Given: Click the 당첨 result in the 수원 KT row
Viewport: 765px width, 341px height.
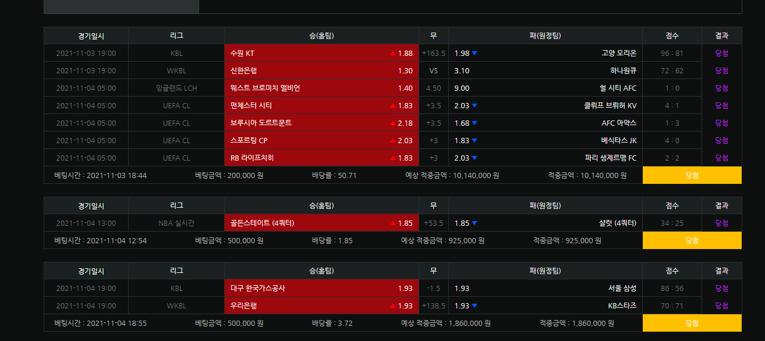Looking at the screenshot, I should 721,53.
